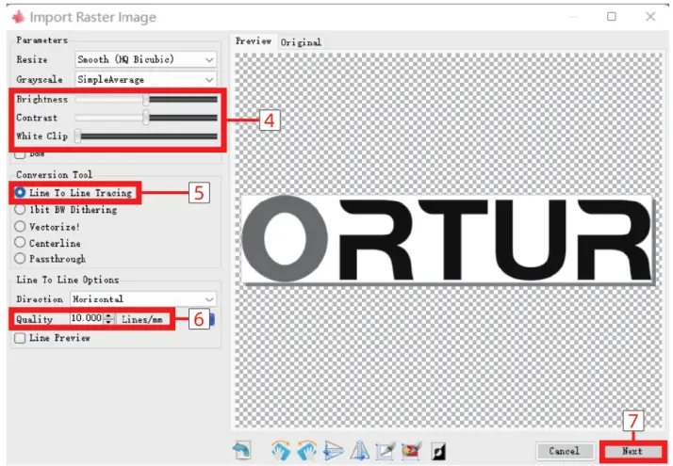Switch to the Preview tab
The image size is (673, 466).
coord(254,41)
